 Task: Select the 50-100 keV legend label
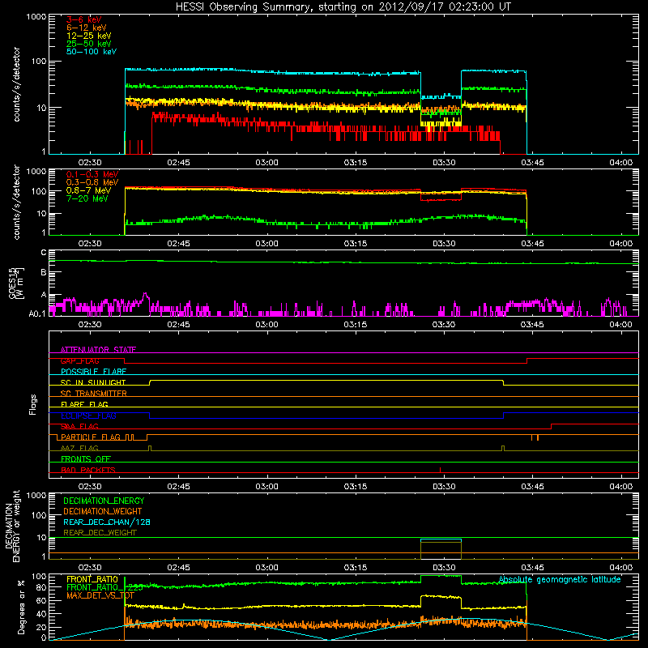click(92, 52)
